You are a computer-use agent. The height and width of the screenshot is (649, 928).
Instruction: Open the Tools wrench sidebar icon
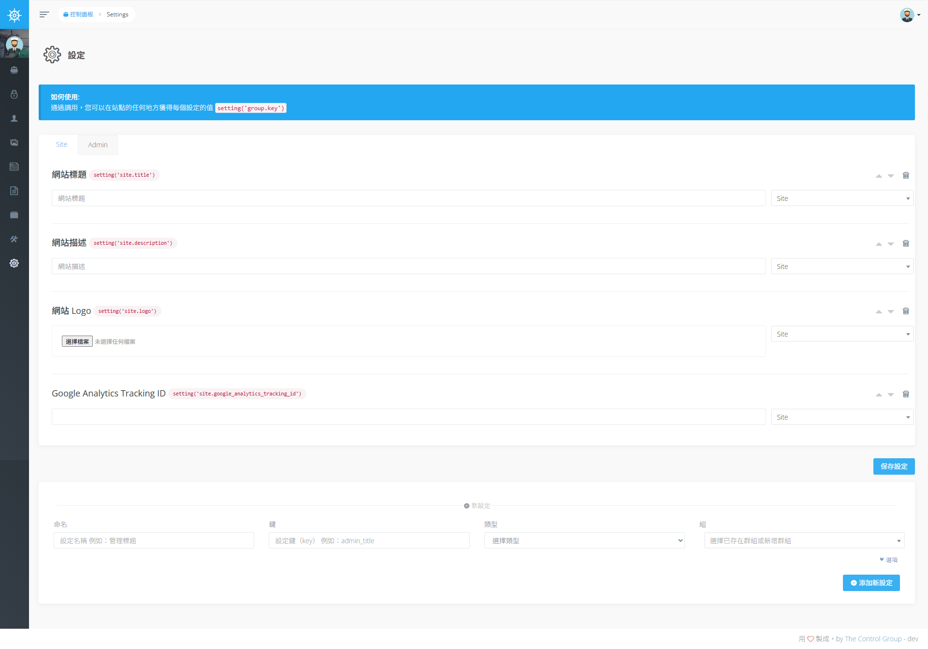[14, 239]
